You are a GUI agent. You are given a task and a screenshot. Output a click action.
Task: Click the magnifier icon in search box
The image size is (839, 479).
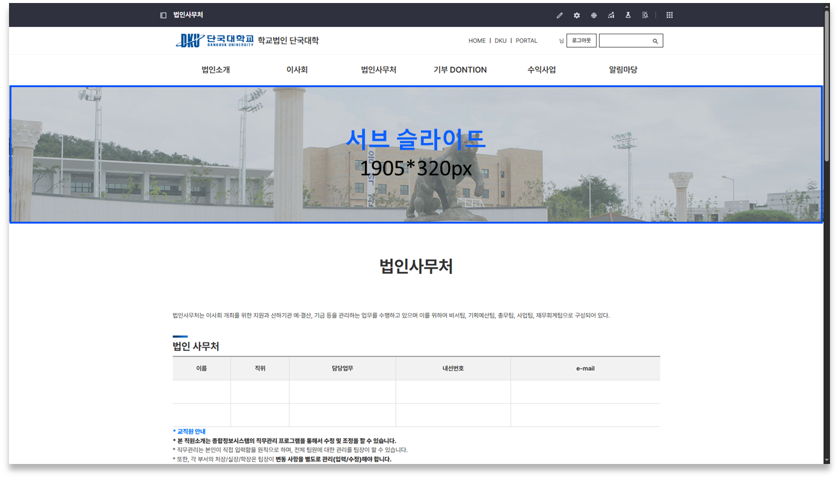[x=655, y=41]
